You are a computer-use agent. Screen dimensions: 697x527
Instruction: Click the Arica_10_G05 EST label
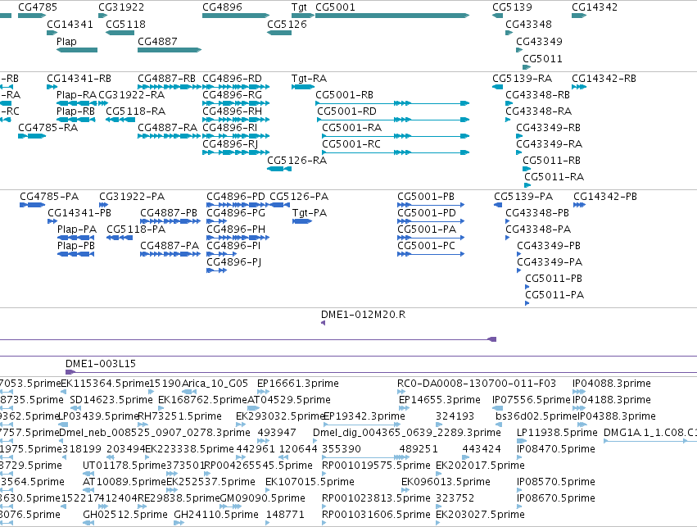tap(215, 384)
